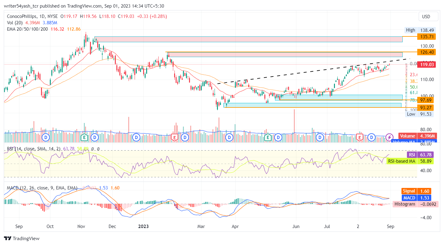Click the Nov label on the time axis
The image size is (444, 245).
click(x=81, y=226)
